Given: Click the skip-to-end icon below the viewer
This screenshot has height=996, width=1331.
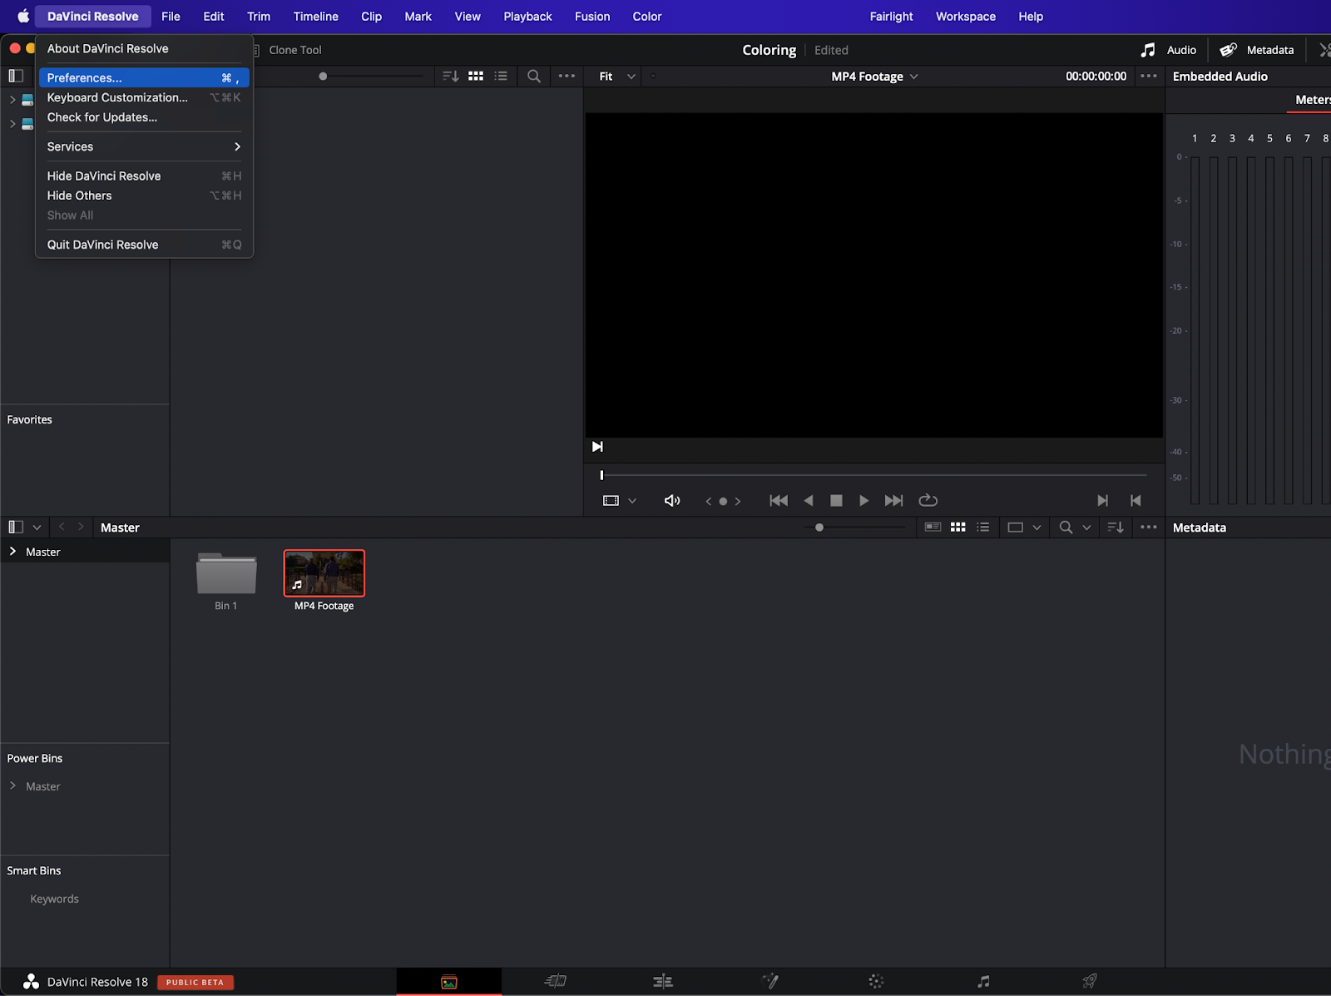Looking at the screenshot, I should point(597,447).
